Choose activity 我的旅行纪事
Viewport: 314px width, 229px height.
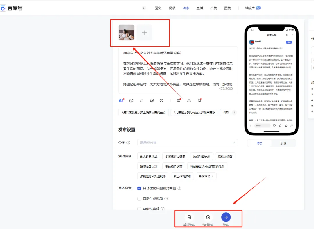(x=174, y=166)
